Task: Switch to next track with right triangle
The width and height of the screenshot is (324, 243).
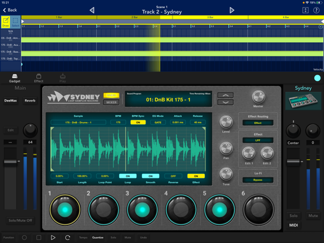Action: click(232, 10)
